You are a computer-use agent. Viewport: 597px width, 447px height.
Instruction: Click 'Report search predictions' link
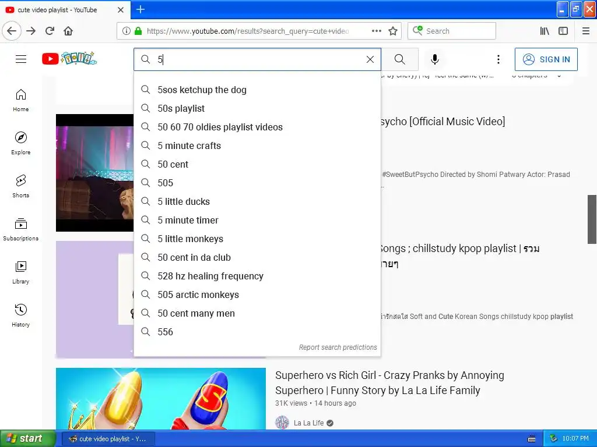coord(338,347)
